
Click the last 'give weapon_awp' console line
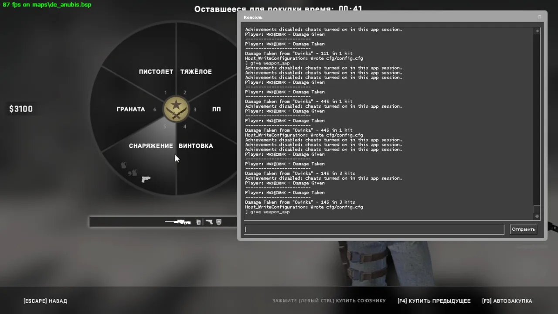267,212
